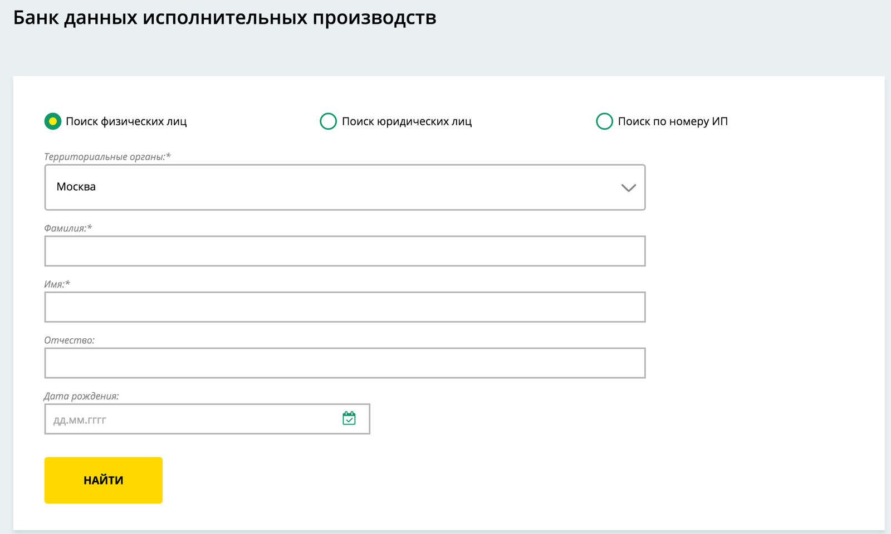
Task: Select the "Поиск физических лиц" radio button
Action: pyautogui.click(x=53, y=121)
